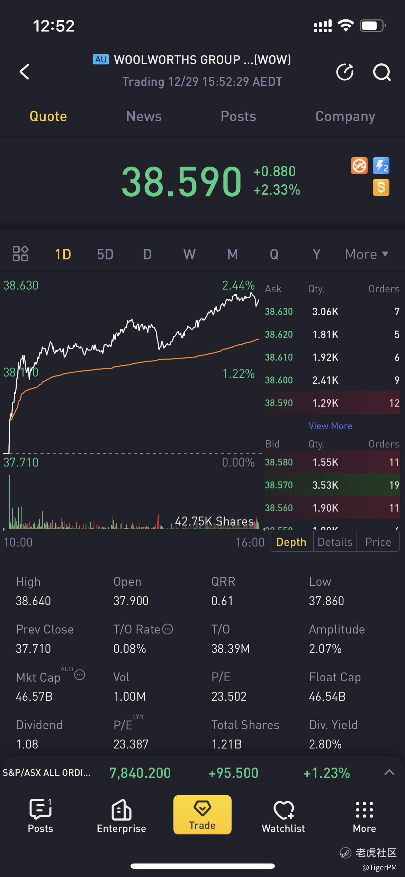405x877 pixels.
Task: Tap View More in order book
Action: coord(330,426)
